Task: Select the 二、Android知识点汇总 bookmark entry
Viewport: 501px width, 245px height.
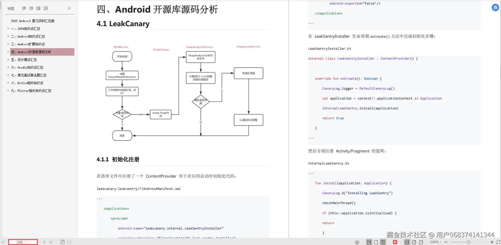Action: pos(28,36)
